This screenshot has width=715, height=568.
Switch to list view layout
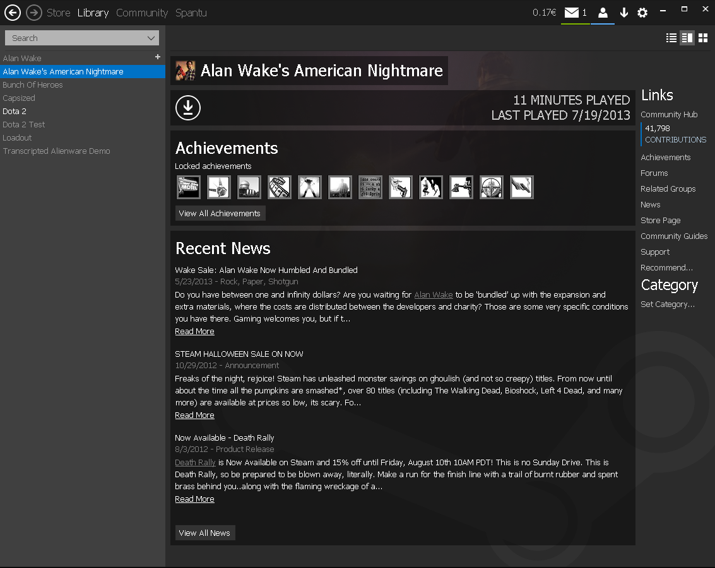671,38
